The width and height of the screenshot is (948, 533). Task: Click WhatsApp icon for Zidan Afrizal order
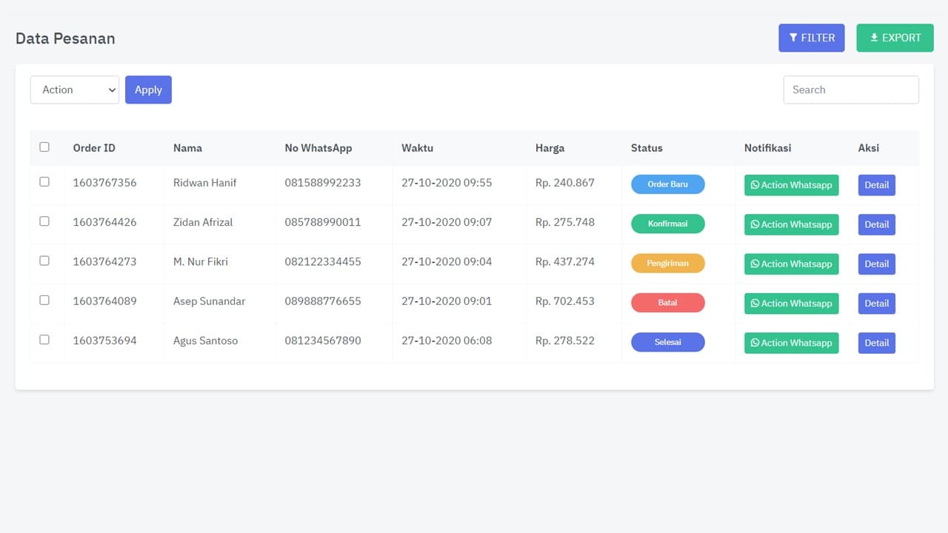(755, 224)
